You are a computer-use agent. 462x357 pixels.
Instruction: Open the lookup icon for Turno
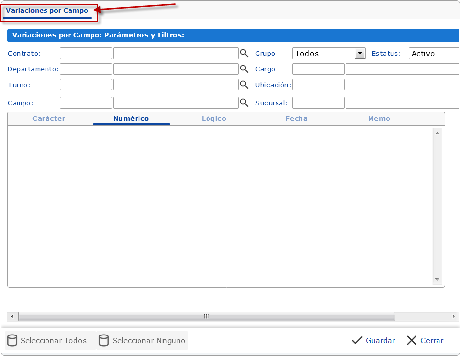[x=244, y=85]
